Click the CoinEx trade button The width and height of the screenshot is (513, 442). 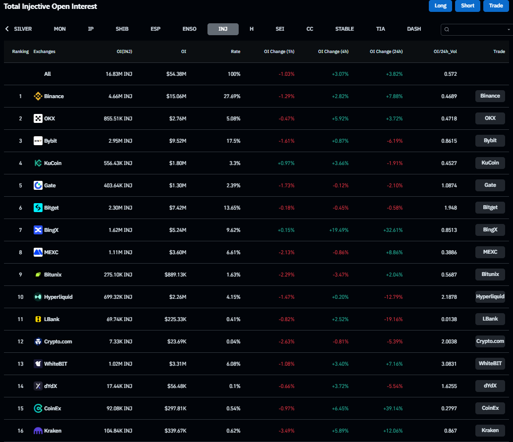tap(490, 408)
